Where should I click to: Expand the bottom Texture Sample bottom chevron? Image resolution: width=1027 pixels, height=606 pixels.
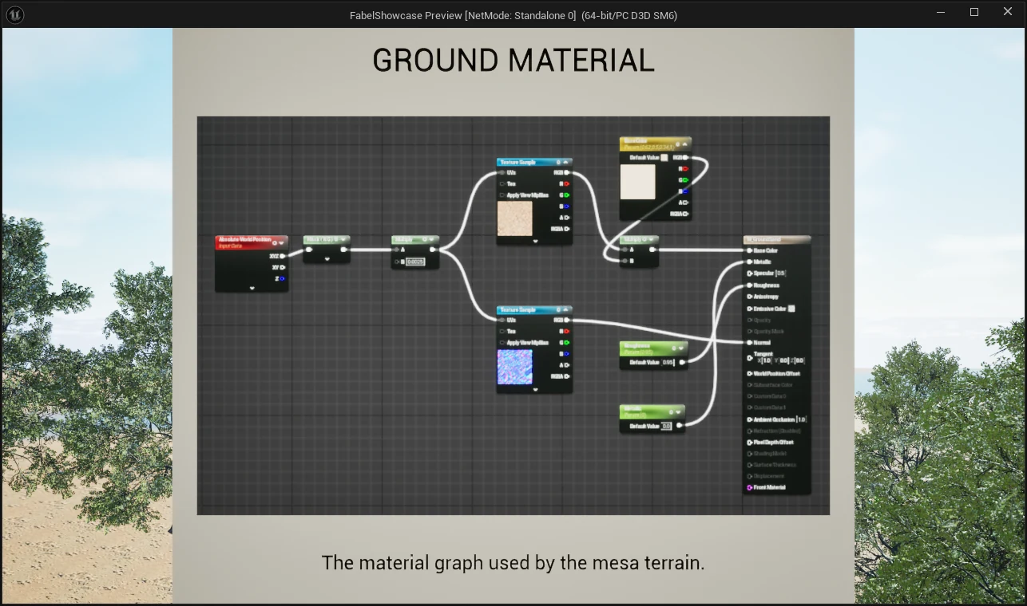click(x=535, y=390)
